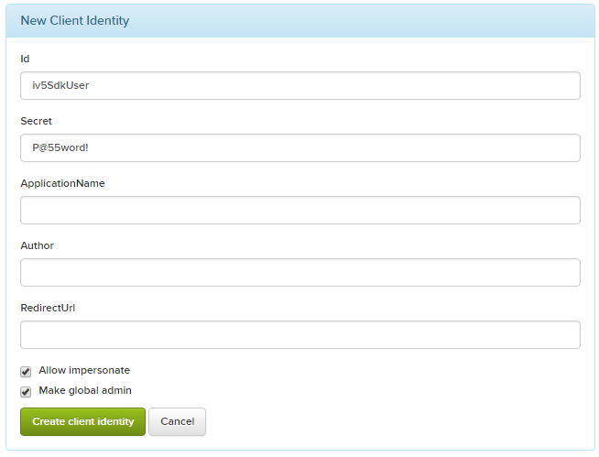599x457 pixels.
Task: Click the light blue panel header bar
Action: [366, 20]
